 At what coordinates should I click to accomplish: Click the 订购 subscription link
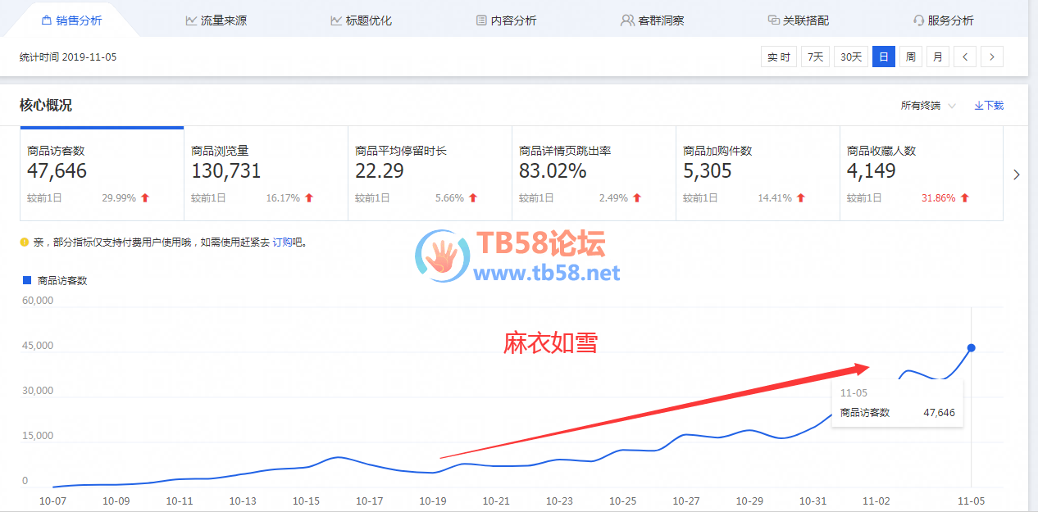pyautogui.click(x=282, y=242)
